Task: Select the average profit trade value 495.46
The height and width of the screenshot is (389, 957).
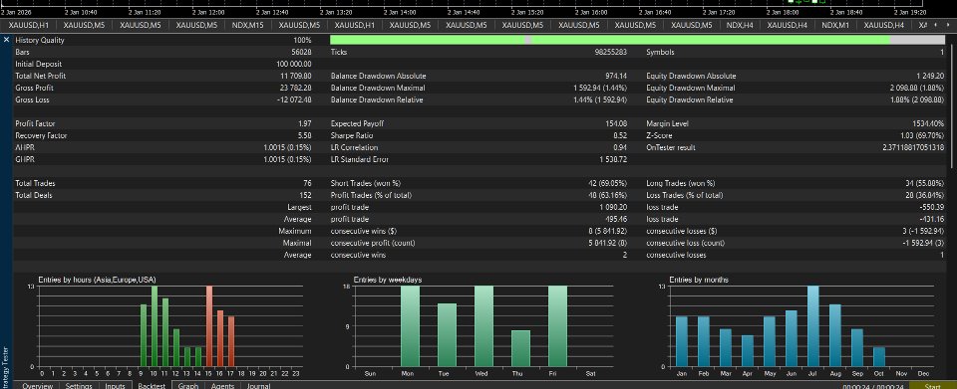Action: point(617,219)
